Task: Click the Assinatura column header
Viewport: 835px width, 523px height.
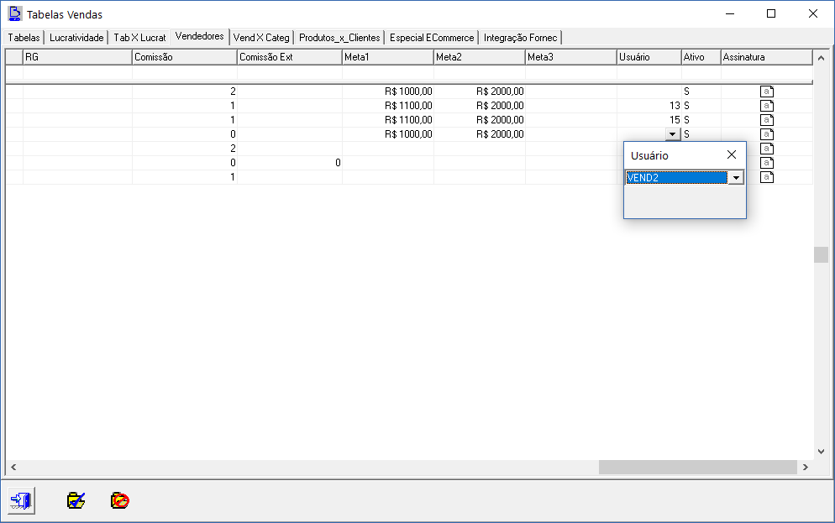Action: point(767,57)
